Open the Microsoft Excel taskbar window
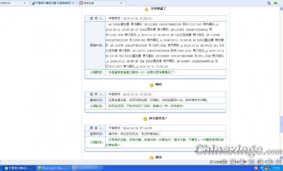 (x=52, y=168)
